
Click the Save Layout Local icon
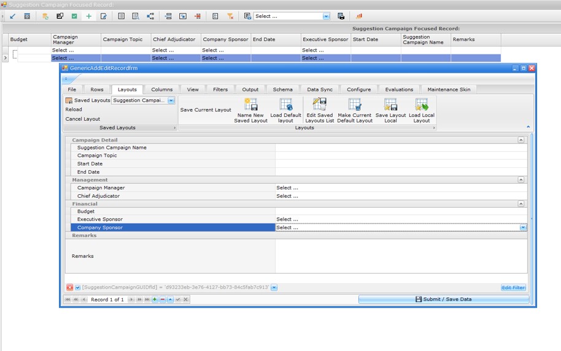(390, 105)
